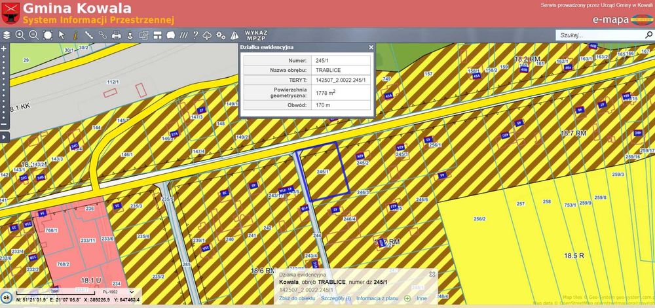655x308 pixels.
Task: Click the e-mapa logo
Action: point(622,20)
